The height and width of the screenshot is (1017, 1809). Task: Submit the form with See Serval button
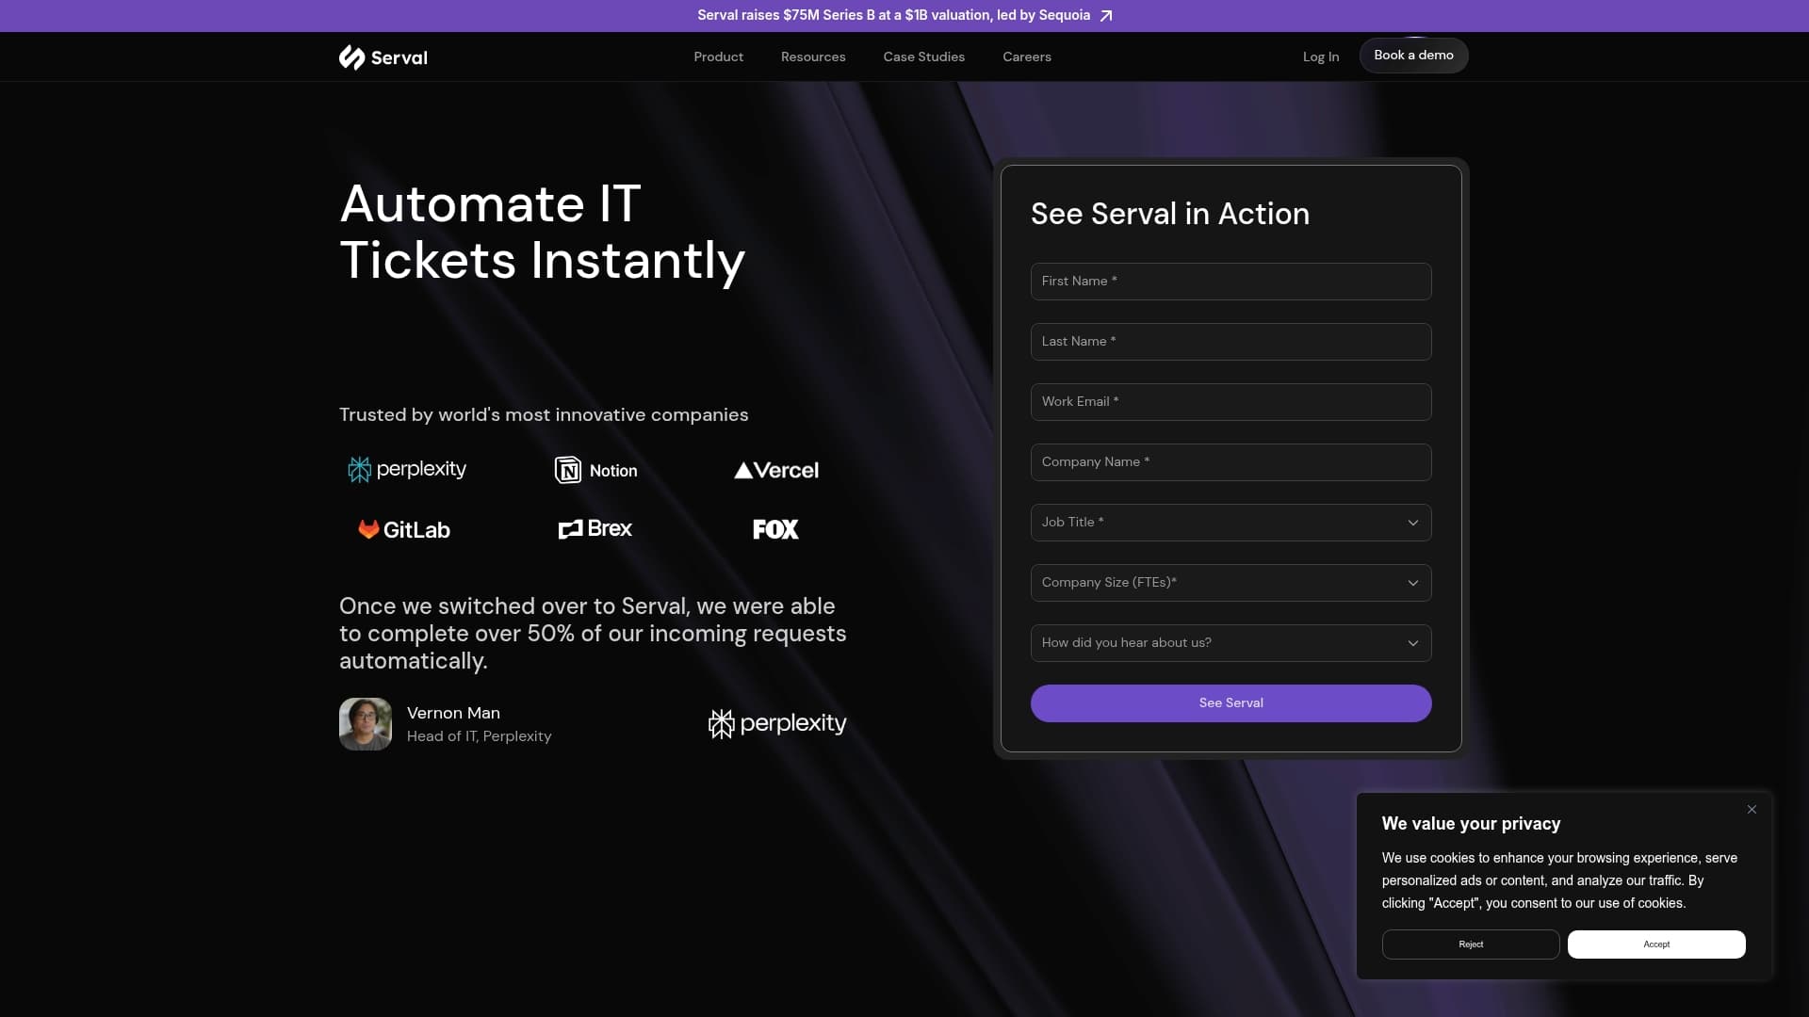[1230, 703]
